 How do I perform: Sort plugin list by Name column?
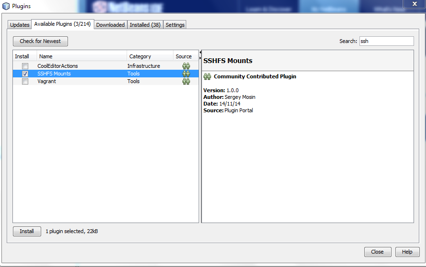point(81,56)
